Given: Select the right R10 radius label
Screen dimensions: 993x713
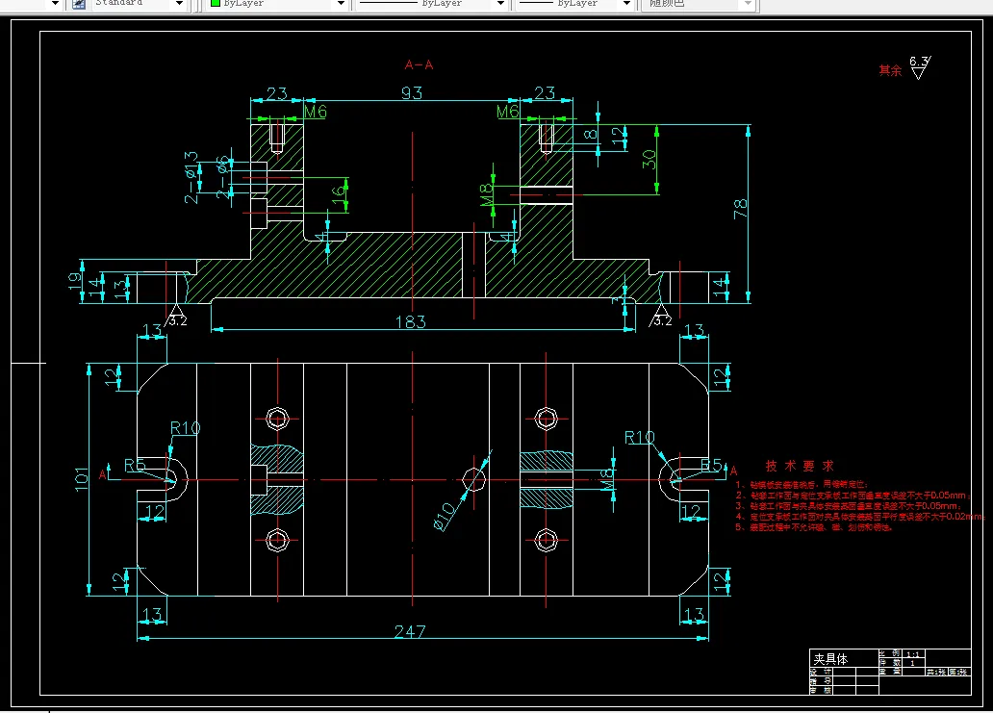Looking at the screenshot, I should pos(639,438).
